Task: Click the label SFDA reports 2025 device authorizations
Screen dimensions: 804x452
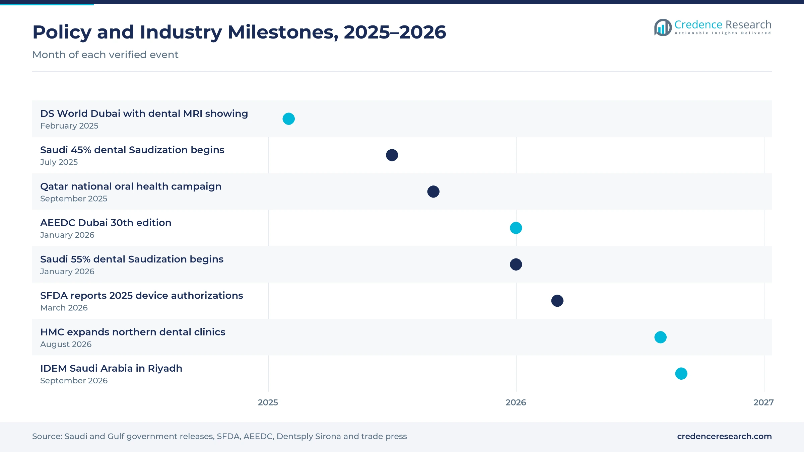Action: click(142, 296)
